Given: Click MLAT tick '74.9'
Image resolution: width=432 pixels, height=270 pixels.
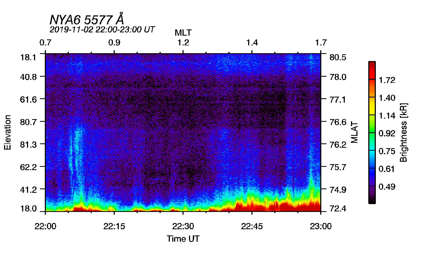Looking at the screenshot, I should [x=338, y=190].
